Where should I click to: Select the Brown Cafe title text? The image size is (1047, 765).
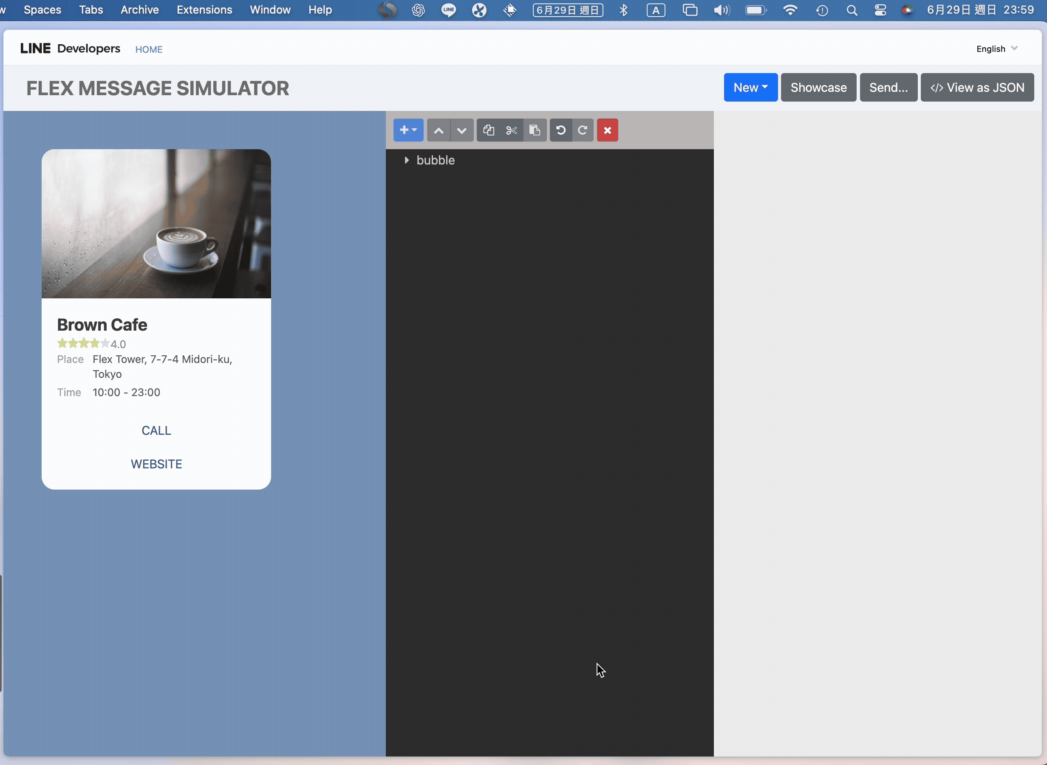tap(102, 325)
